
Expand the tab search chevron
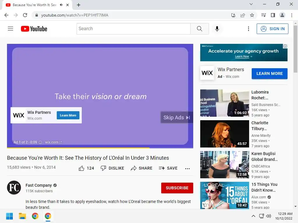251,4
